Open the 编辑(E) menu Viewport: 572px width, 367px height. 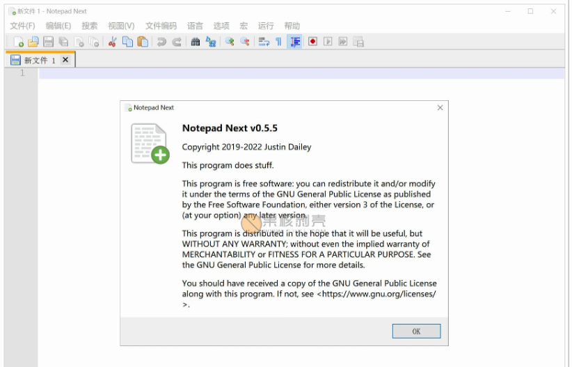(x=58, y=26)
